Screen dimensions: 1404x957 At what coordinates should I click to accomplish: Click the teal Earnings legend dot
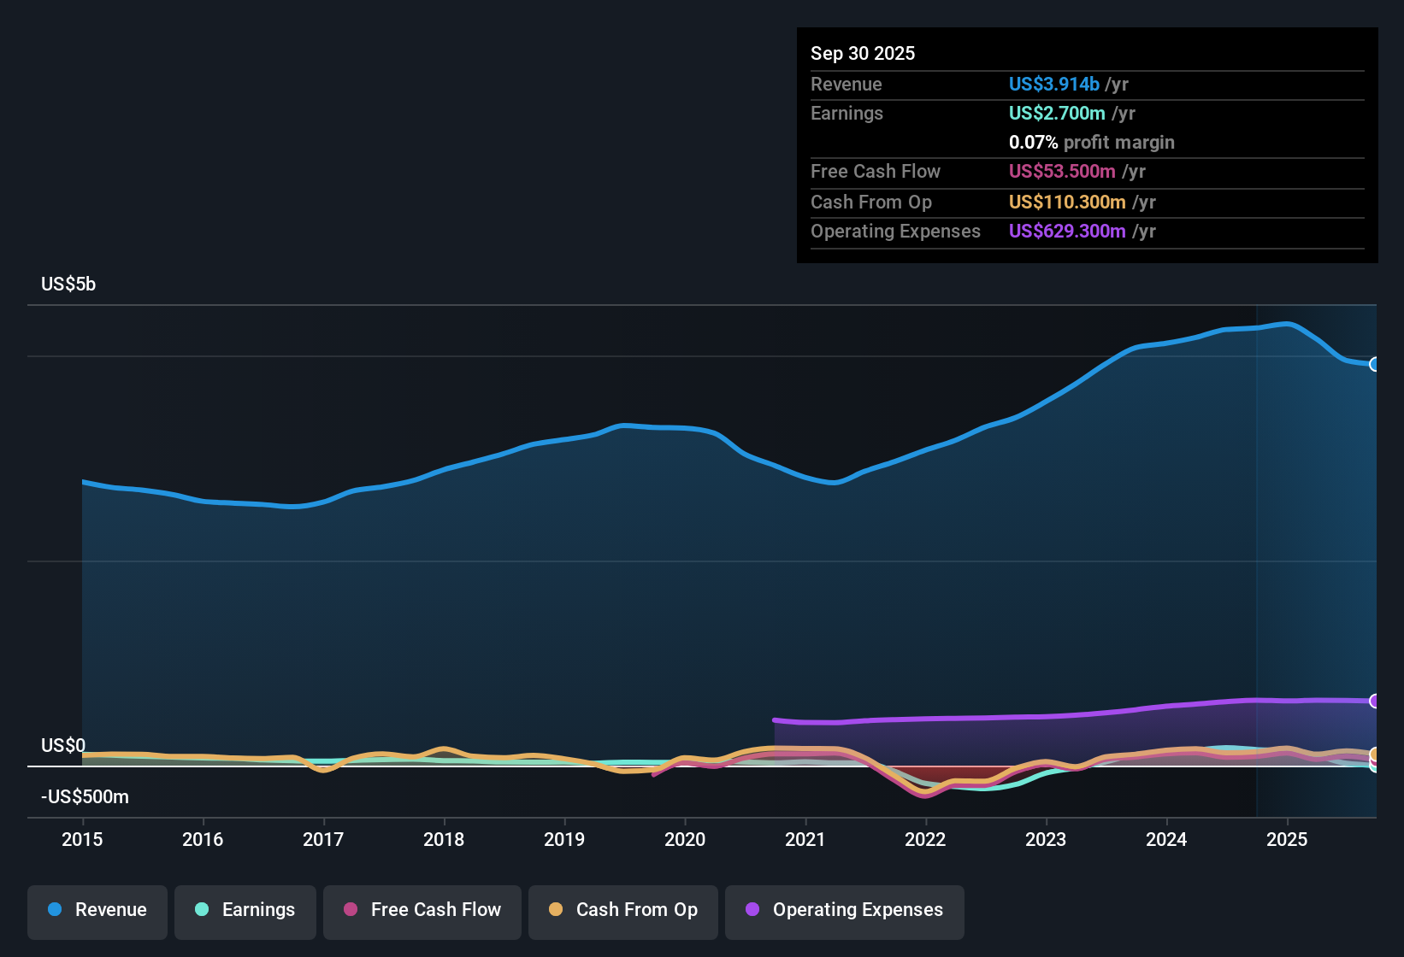202,910
